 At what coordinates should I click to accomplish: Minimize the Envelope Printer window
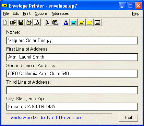pos(122,6)
